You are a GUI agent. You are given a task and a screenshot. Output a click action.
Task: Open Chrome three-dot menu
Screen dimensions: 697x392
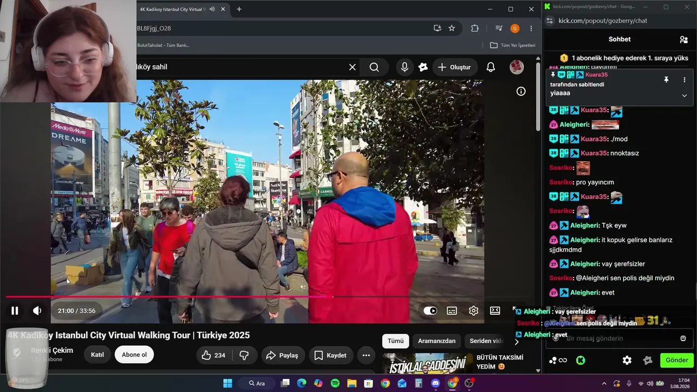click(x=531, y=28)
